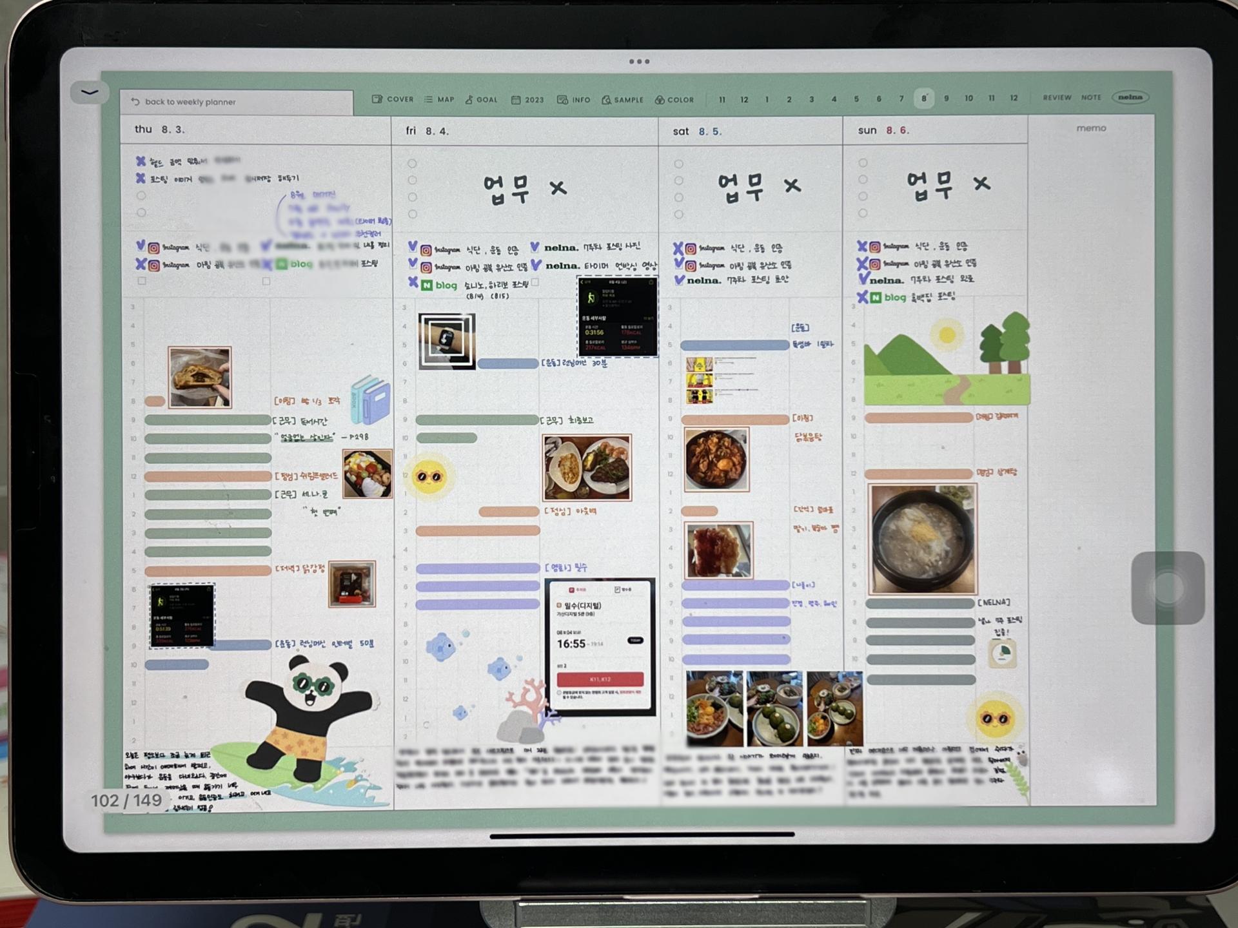Open multitasking menu via three dots
This screenshot has height=928, width=1238.
[639, 62]
